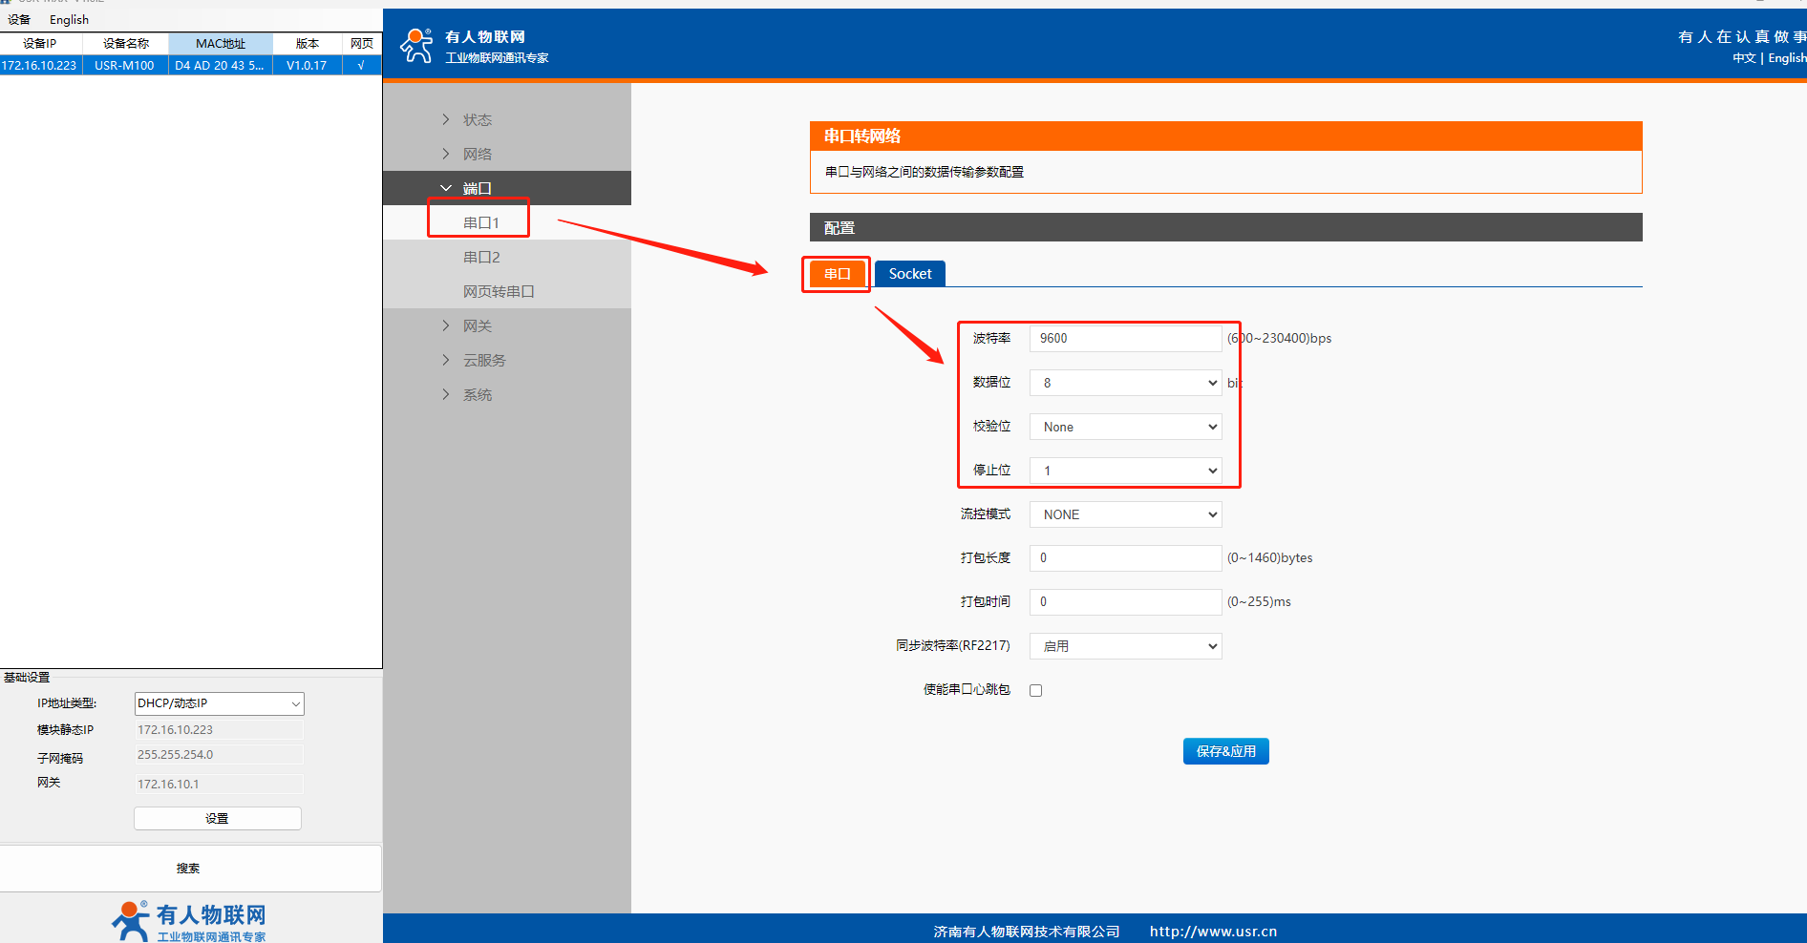The image size is (1807, 943).
Task: Click the USR IoT logo in header
Action: pyautogui.click(x=416, y=46)
